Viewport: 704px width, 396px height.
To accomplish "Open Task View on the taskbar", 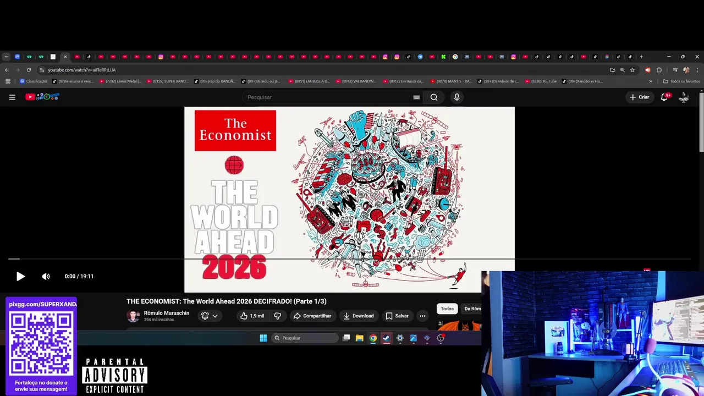I will [x=346, y=338].
